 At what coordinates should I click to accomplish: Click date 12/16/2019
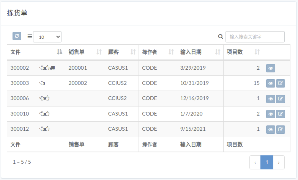point(194,98)
